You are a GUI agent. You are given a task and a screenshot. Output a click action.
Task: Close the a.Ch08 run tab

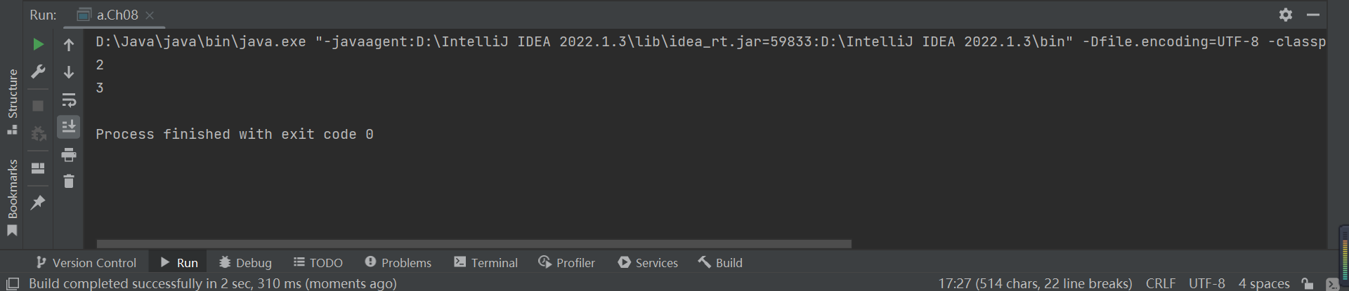(x=150, y=15)
